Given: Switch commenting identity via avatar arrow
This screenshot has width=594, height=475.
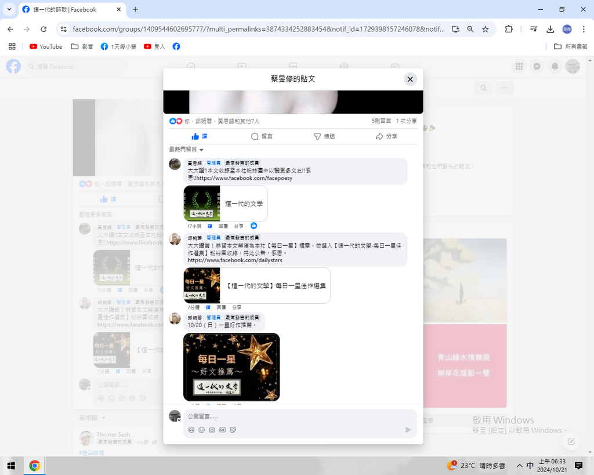Looking at the screenshot, I should pyautogui.click(x=179, y=419).
